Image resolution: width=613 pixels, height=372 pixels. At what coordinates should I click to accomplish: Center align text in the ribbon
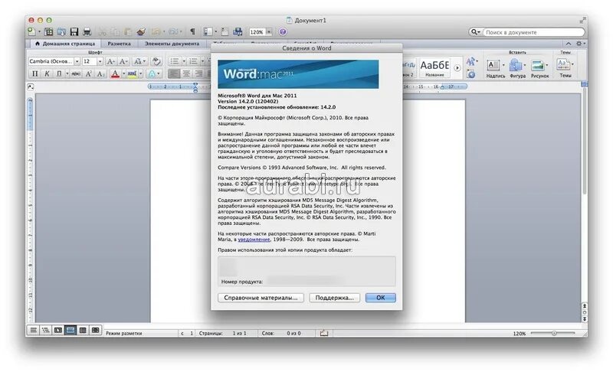click(x=186, y=73)
